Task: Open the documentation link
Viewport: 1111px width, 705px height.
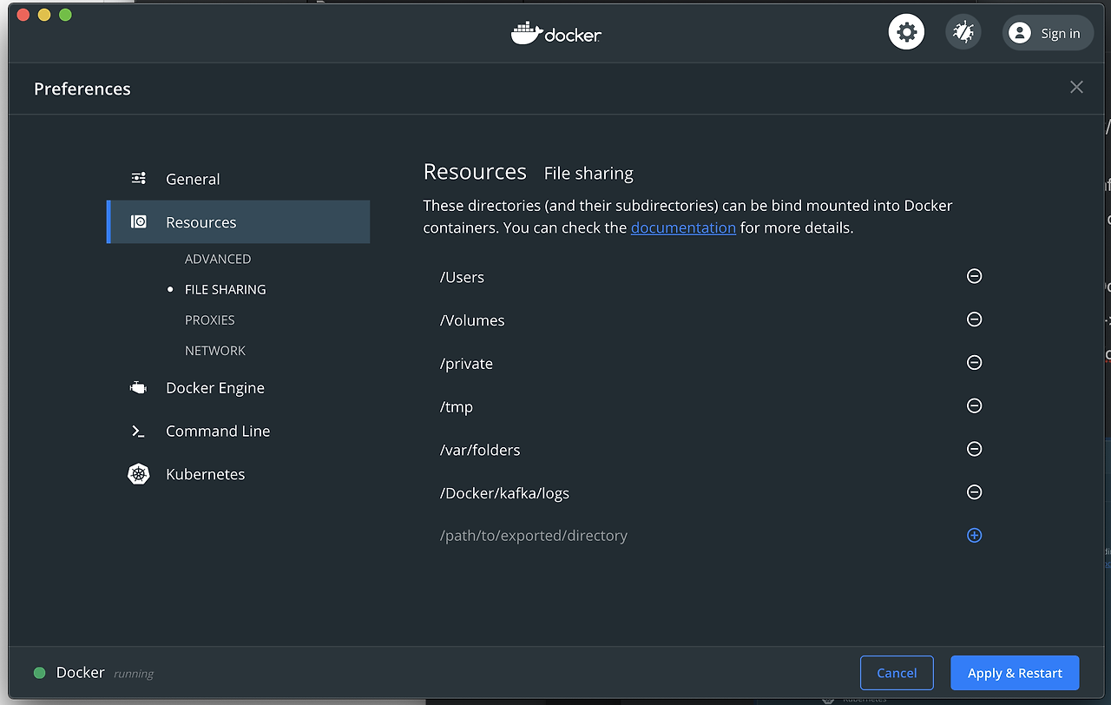Action: click(683, 227)
